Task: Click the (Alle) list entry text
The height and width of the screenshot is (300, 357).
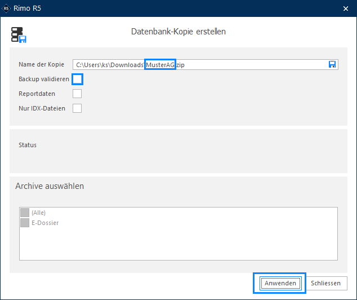Action: pyautogui.click(x=38, y=213)
